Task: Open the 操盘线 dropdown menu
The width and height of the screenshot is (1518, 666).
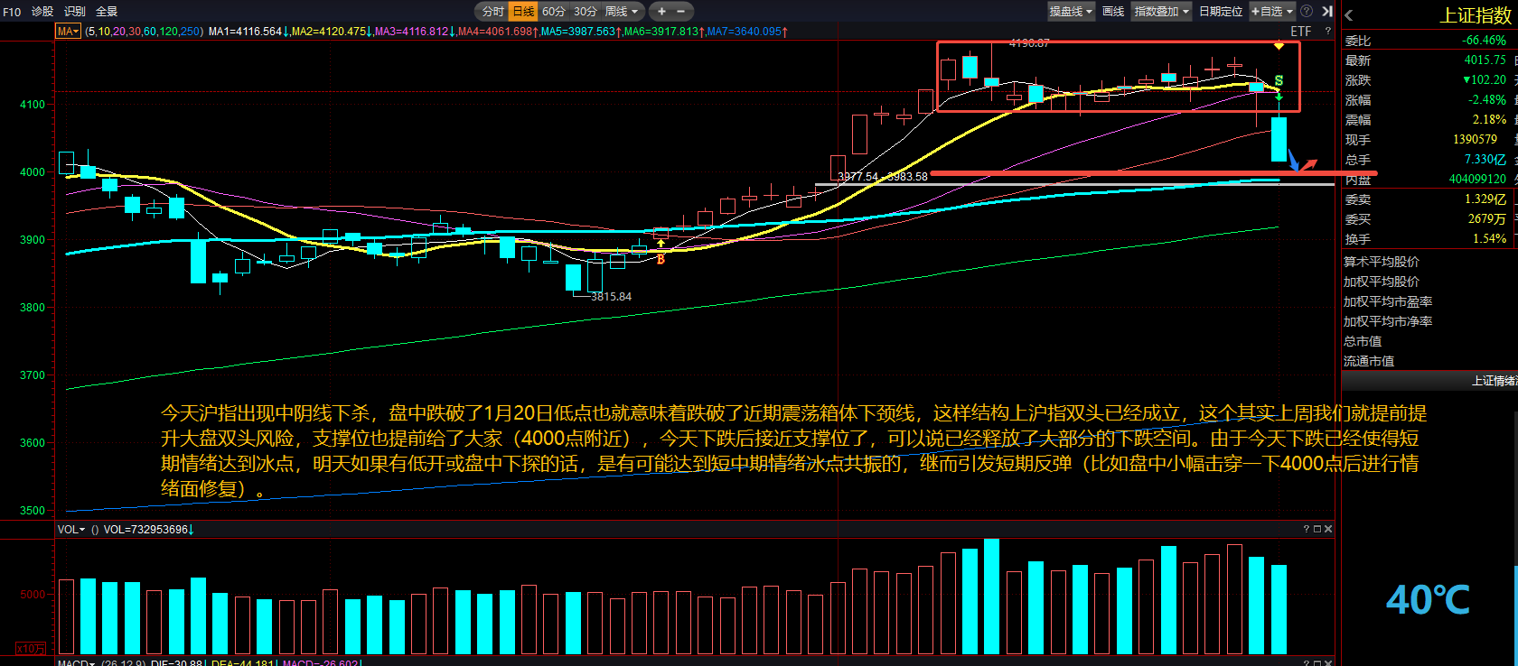Action: [1071, 12]
